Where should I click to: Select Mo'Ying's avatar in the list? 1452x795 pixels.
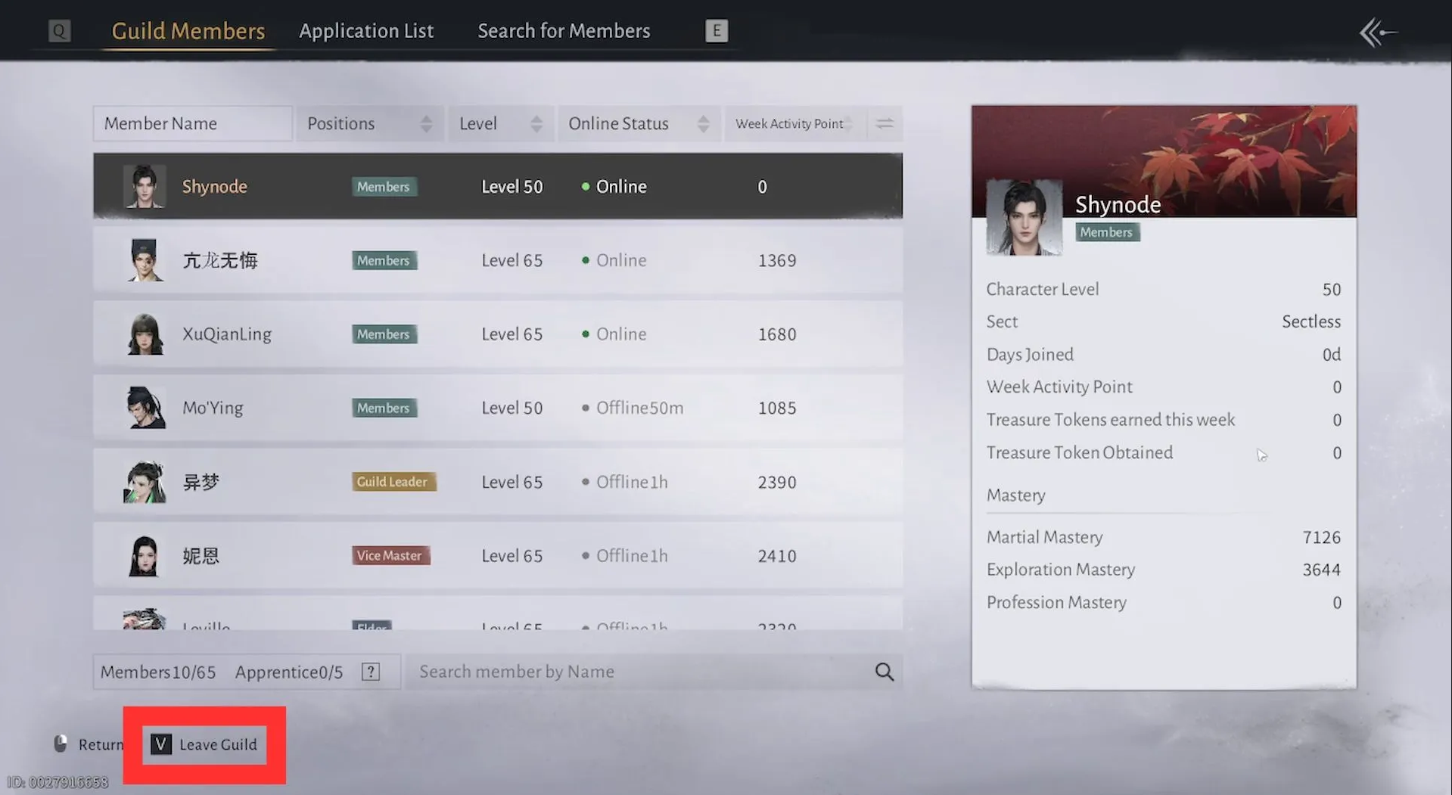click(144, 408)
